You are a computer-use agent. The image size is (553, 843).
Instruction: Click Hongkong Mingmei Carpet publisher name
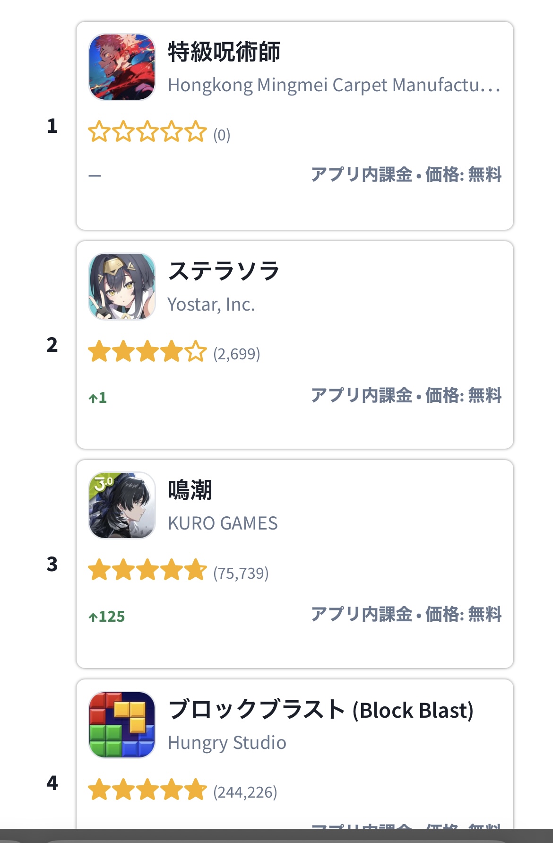[334, 85]
